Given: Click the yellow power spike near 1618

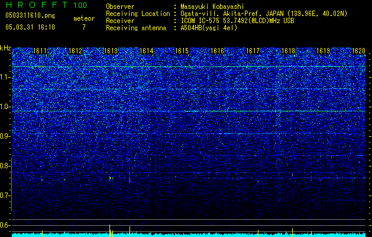Looking at the screenshot, I should (292, 232).
